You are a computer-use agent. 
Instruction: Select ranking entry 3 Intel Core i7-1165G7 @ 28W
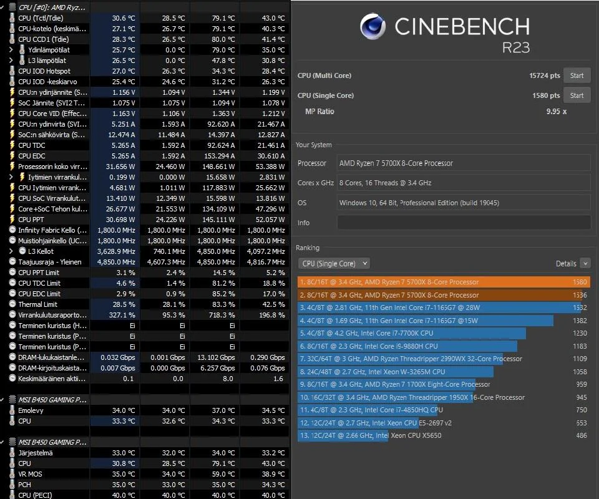(444, 308)
